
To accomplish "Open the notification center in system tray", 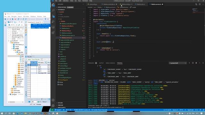I will pos(201,113).
